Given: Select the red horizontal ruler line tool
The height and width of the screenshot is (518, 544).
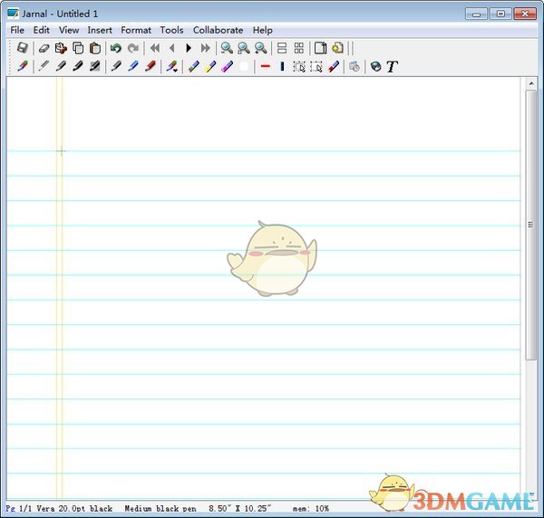Looking at the screenshot, I should coord(266,66).
